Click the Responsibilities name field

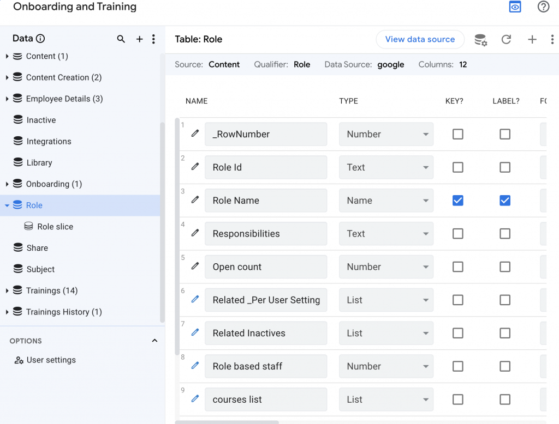[x=266, y=234]
